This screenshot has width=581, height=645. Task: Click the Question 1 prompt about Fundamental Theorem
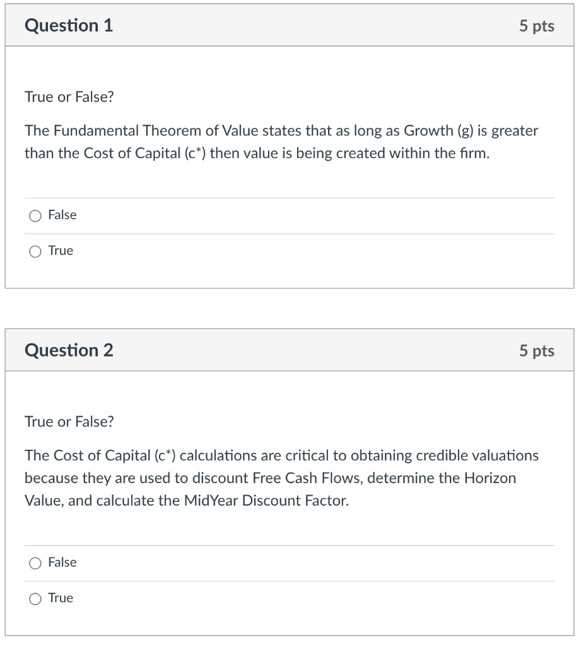tap(281, 142)
